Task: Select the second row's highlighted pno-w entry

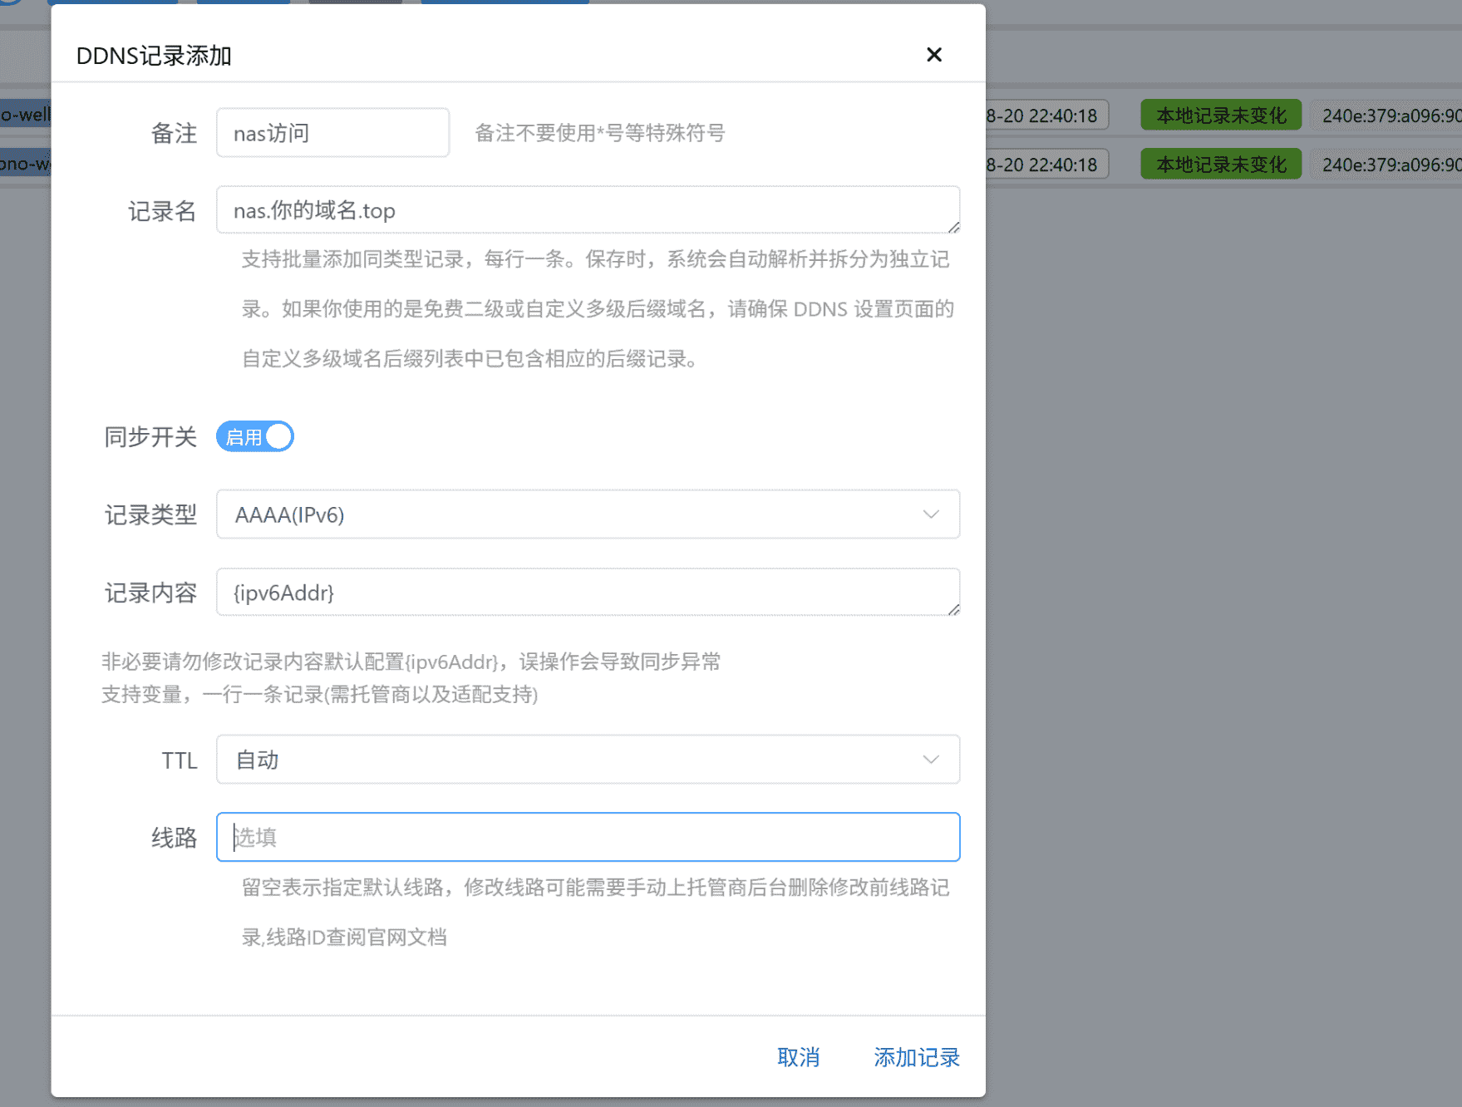Action: 26,163
